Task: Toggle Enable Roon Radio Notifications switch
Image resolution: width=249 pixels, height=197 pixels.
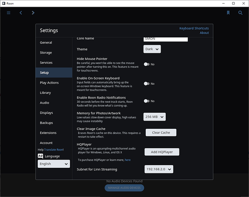Action: pyautogui.click(x=146, y=101)
